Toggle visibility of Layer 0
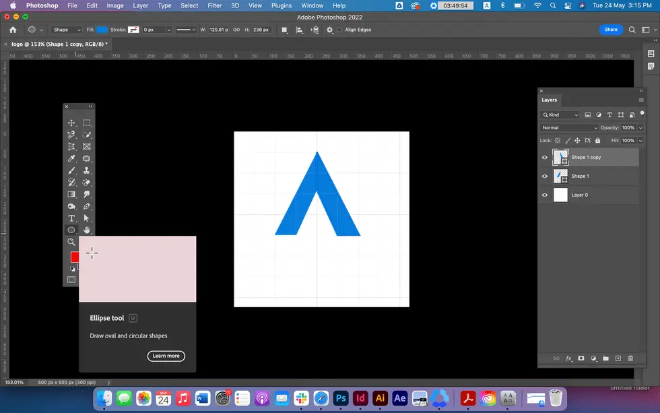660x413 pixels. click(545, 195)
